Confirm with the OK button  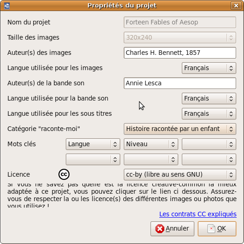pos(217,229)
